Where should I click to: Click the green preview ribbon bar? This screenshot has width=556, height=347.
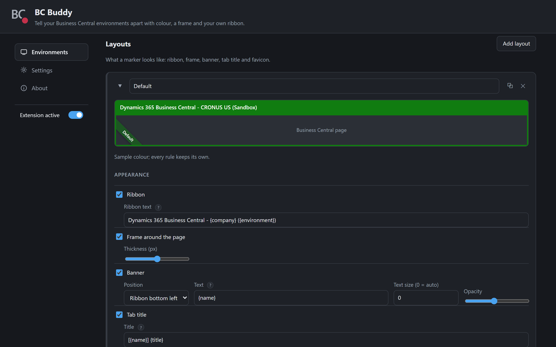point(321,108)
